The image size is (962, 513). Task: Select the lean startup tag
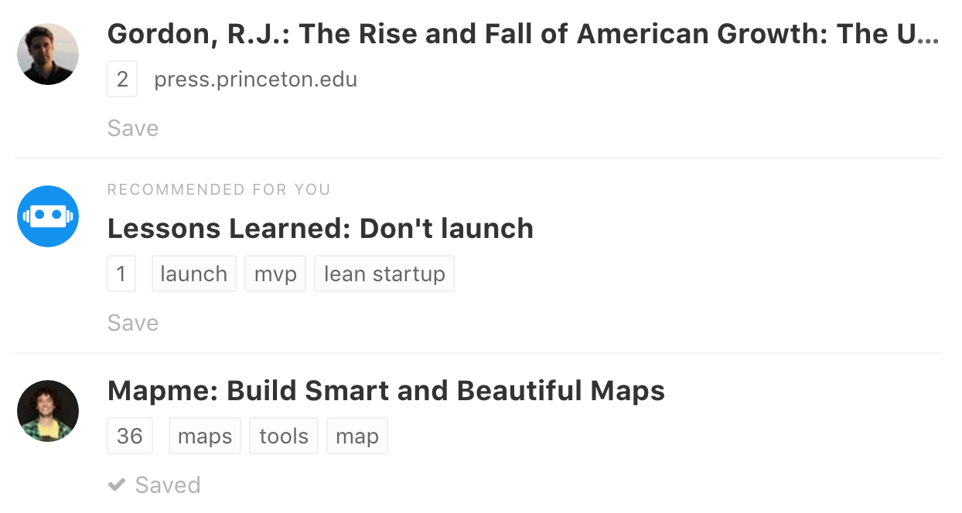click(384, 274)
